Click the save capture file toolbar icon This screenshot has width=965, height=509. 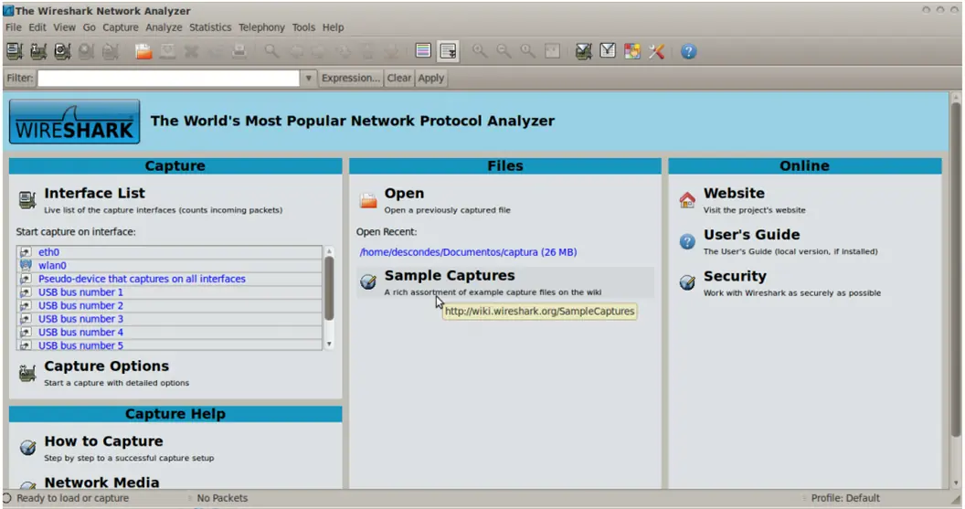[x=167, y=52]
